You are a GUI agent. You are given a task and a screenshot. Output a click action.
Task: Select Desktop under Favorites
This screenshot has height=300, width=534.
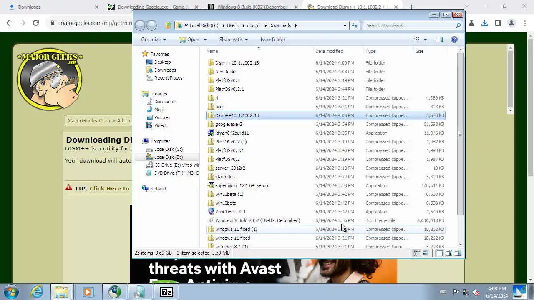(162, 62)
